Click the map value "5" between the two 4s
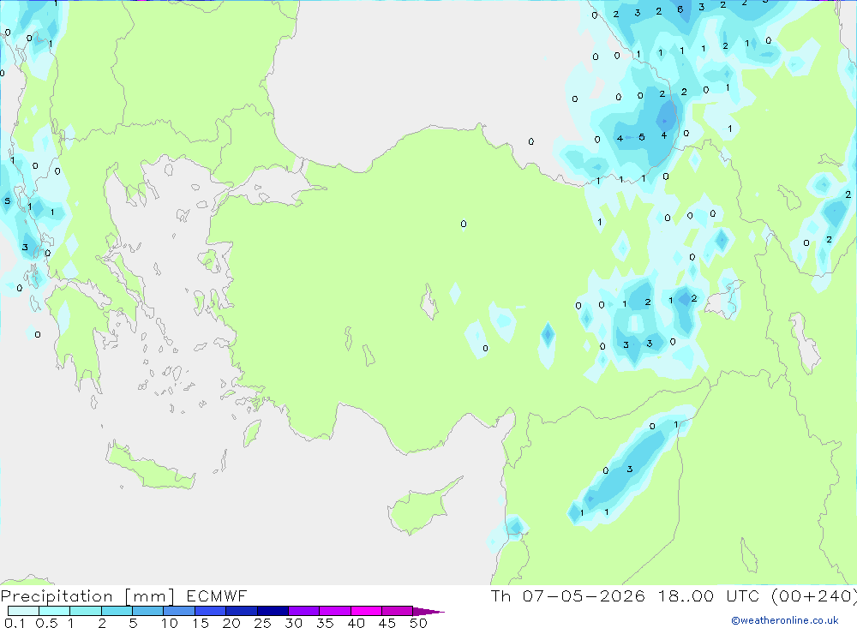The image size is (857, 628). pyautogui.click(x=642, y=137)
